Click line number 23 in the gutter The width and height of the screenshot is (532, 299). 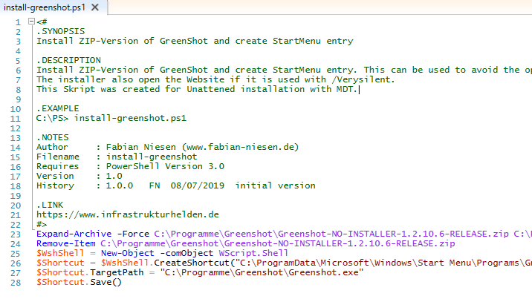[16, 234]
